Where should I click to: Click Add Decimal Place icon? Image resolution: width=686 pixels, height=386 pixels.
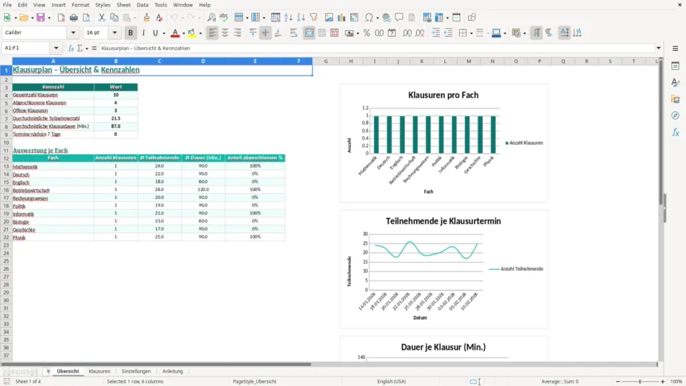click(407, 33)
